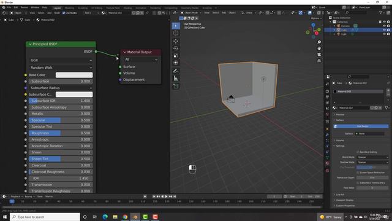The width and height of the screenshot is (392, 221).
Task: Click the Windows search box
Action: 45,217
